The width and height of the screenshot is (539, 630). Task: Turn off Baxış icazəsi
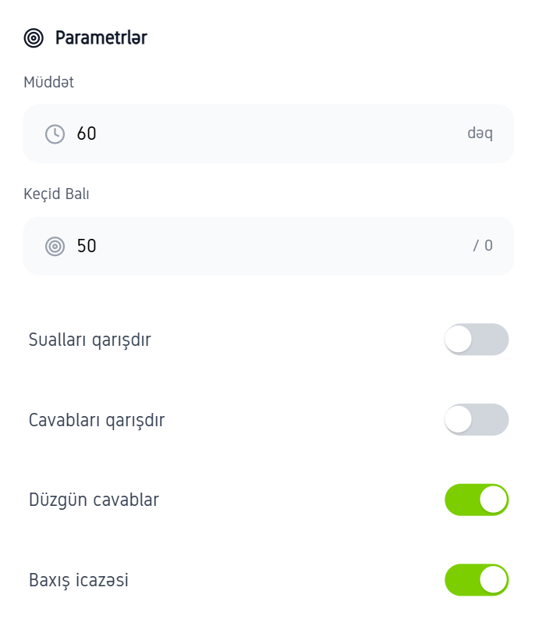[476, 580]
